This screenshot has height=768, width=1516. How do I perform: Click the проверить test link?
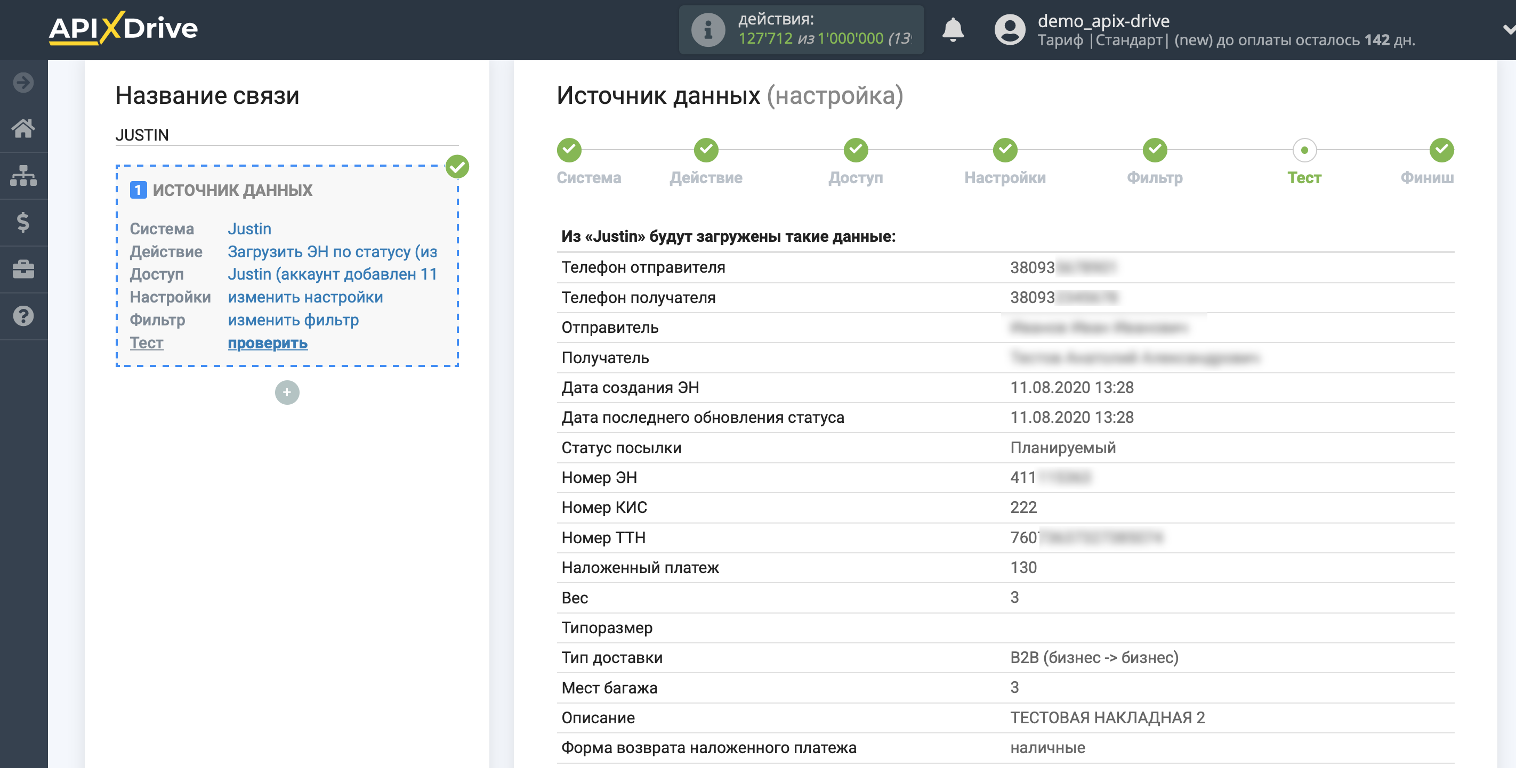pos(268,343)
